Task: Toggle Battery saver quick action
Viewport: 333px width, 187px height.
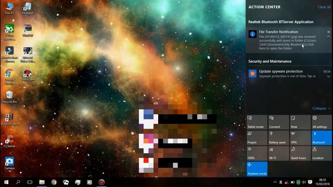Action: coord(278,138)
